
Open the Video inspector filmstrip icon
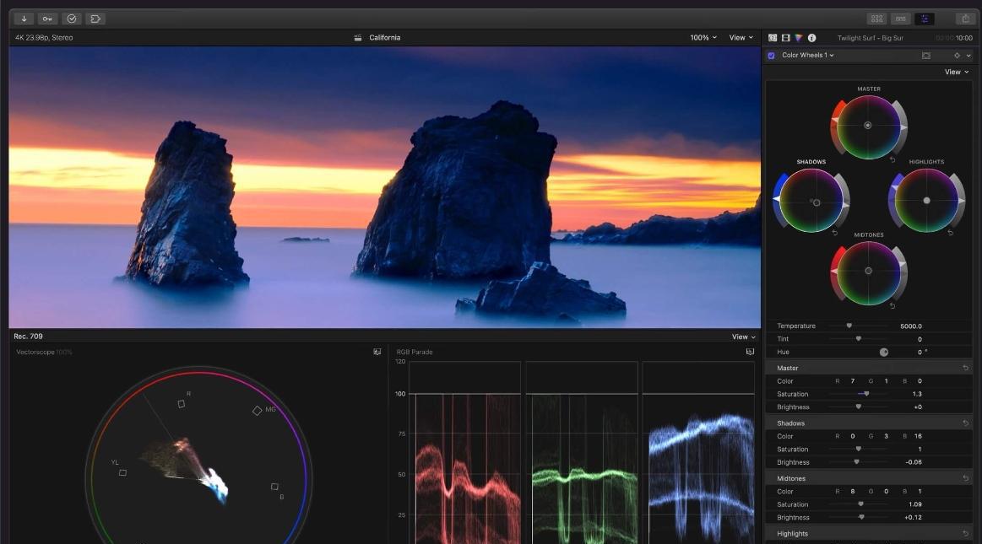pyautogui.click(x=785, y=37)
